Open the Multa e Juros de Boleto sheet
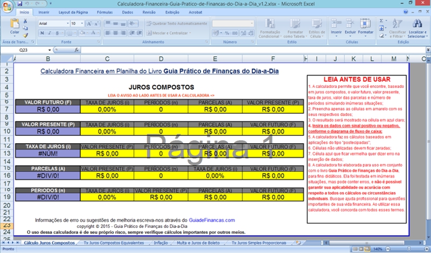Viewport: 431px width, 253px height. tap(198, 243)
